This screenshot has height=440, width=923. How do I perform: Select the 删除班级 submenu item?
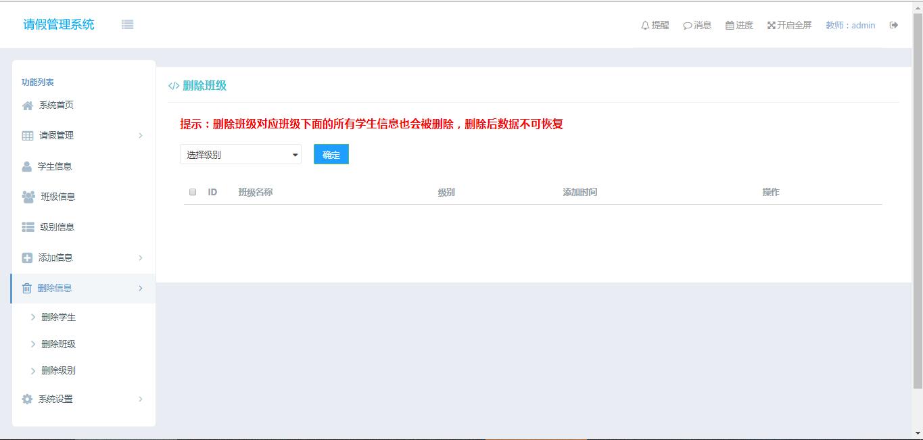tap(58, 344)
